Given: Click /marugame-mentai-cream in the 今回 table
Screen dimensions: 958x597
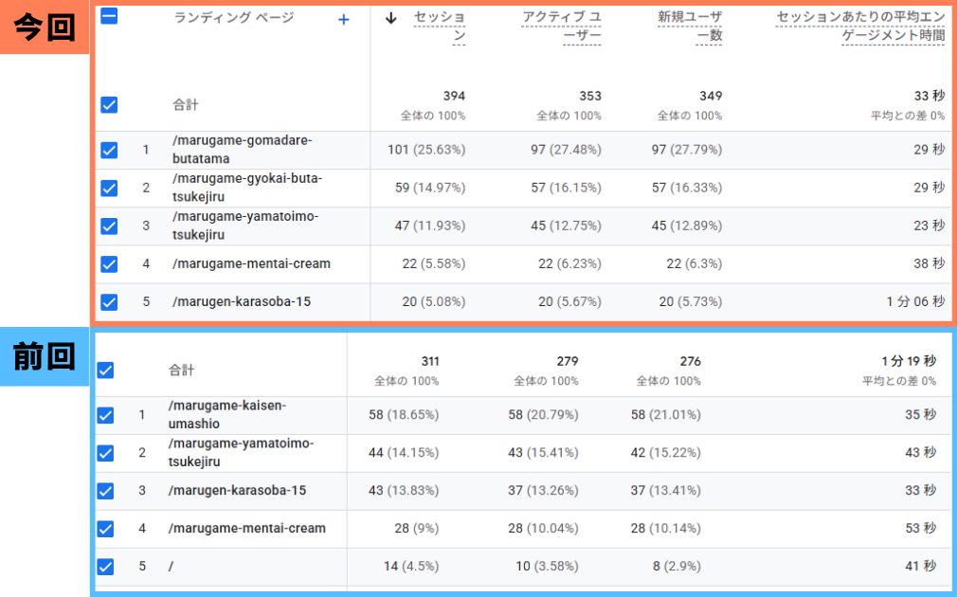Looking at the screenshot, I should pos(252,264).
